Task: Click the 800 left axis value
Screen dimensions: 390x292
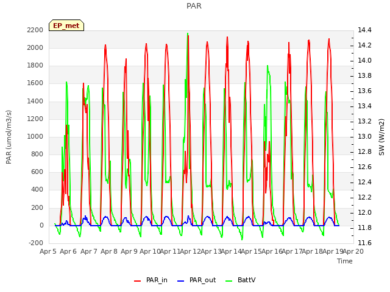Action: (x=37, y=154)
